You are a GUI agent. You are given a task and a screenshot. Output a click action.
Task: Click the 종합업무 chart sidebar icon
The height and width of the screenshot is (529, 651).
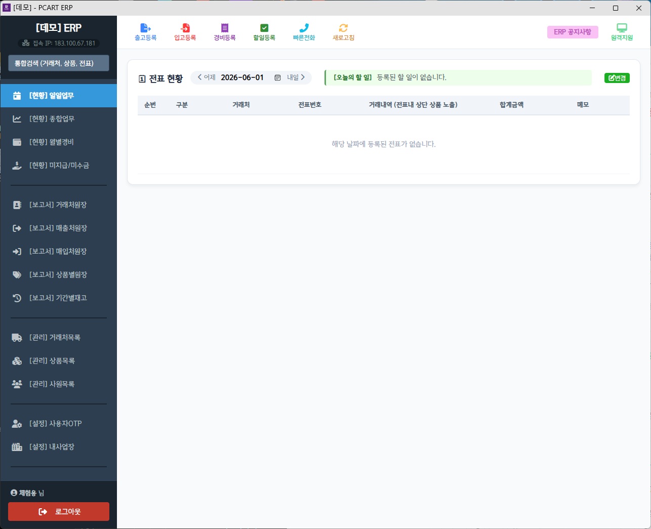click(x=17, y=119)
